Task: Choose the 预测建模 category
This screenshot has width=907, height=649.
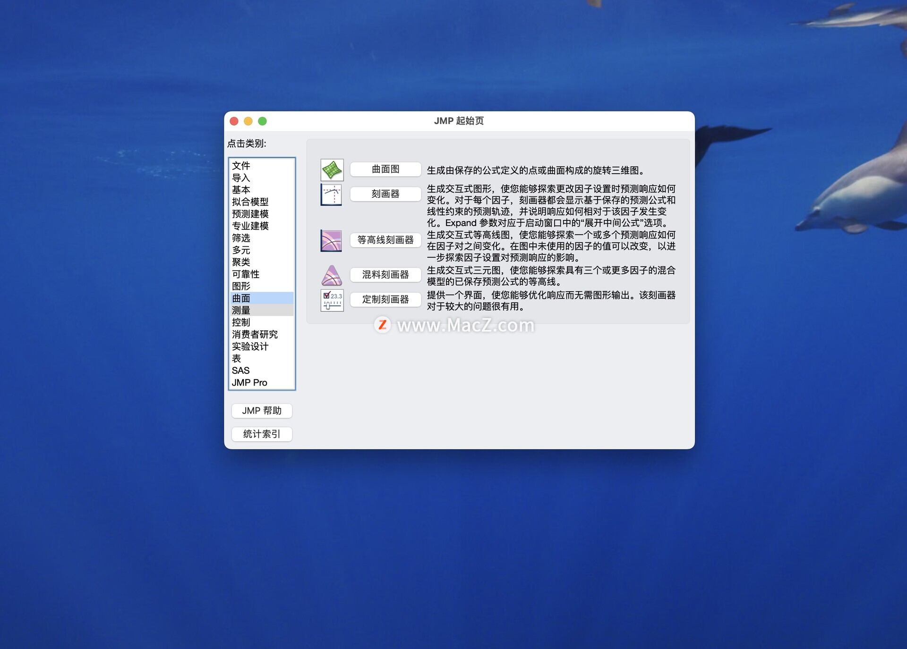Action: point(262,214)
